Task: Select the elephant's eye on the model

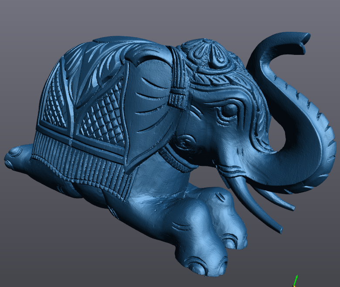Action: click(x=228, y=111)
